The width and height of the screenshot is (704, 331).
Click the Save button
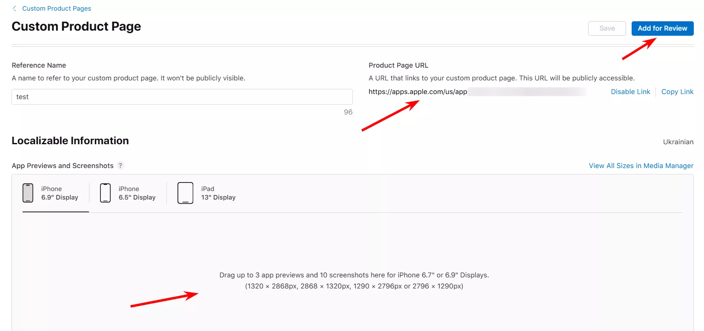pyautogui.click(x=607, y=29)
